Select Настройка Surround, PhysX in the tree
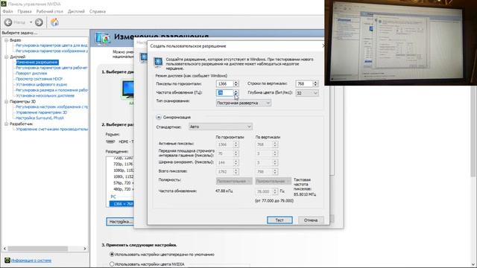477x268 pixels. click(x=40, y=118)
